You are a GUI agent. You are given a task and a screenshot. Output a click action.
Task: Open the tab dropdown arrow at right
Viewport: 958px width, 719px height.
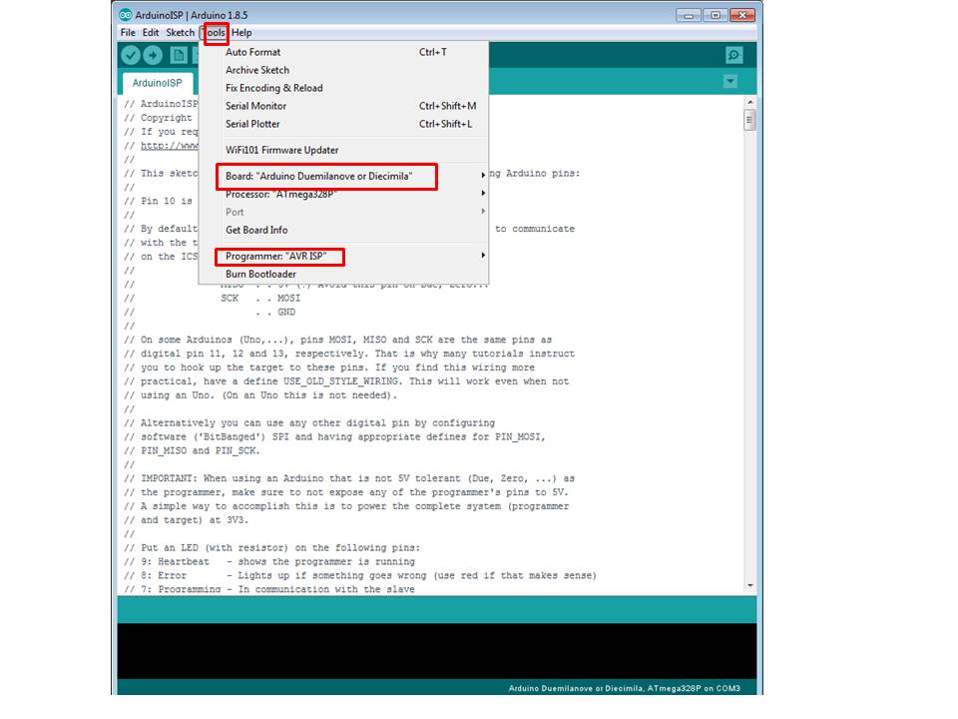(x=730, y=81)
